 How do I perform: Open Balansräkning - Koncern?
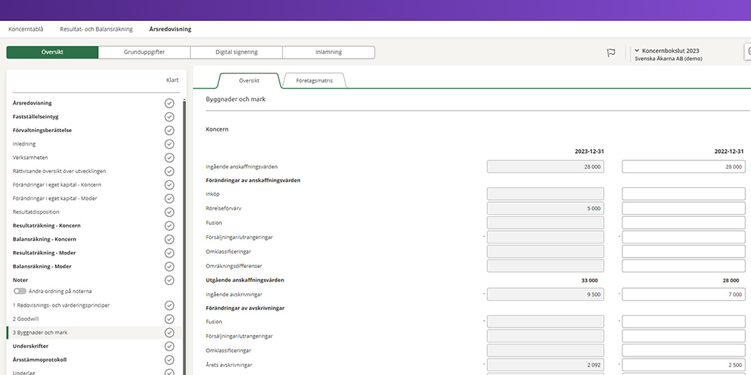tap(45, 239)
